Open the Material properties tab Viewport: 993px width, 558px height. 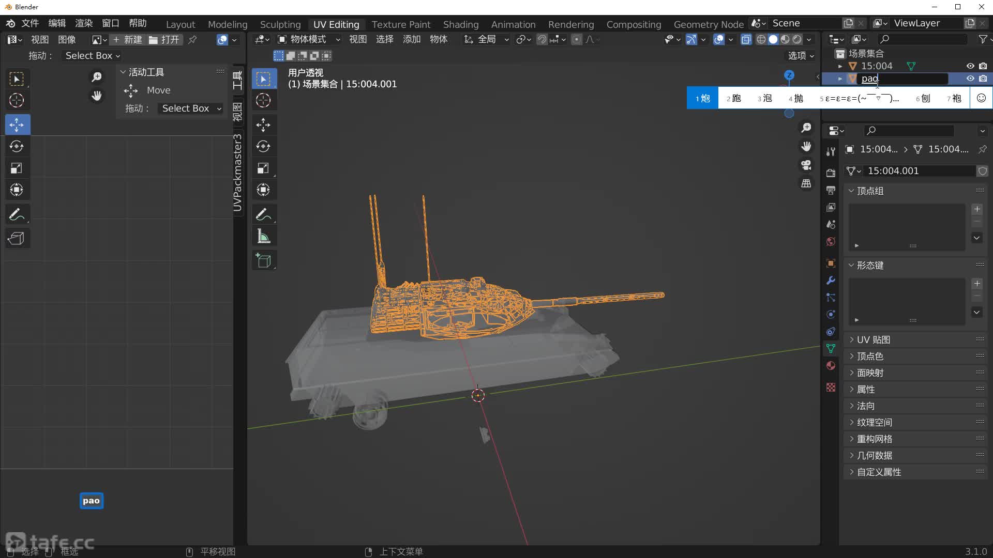tap(831, 366)
